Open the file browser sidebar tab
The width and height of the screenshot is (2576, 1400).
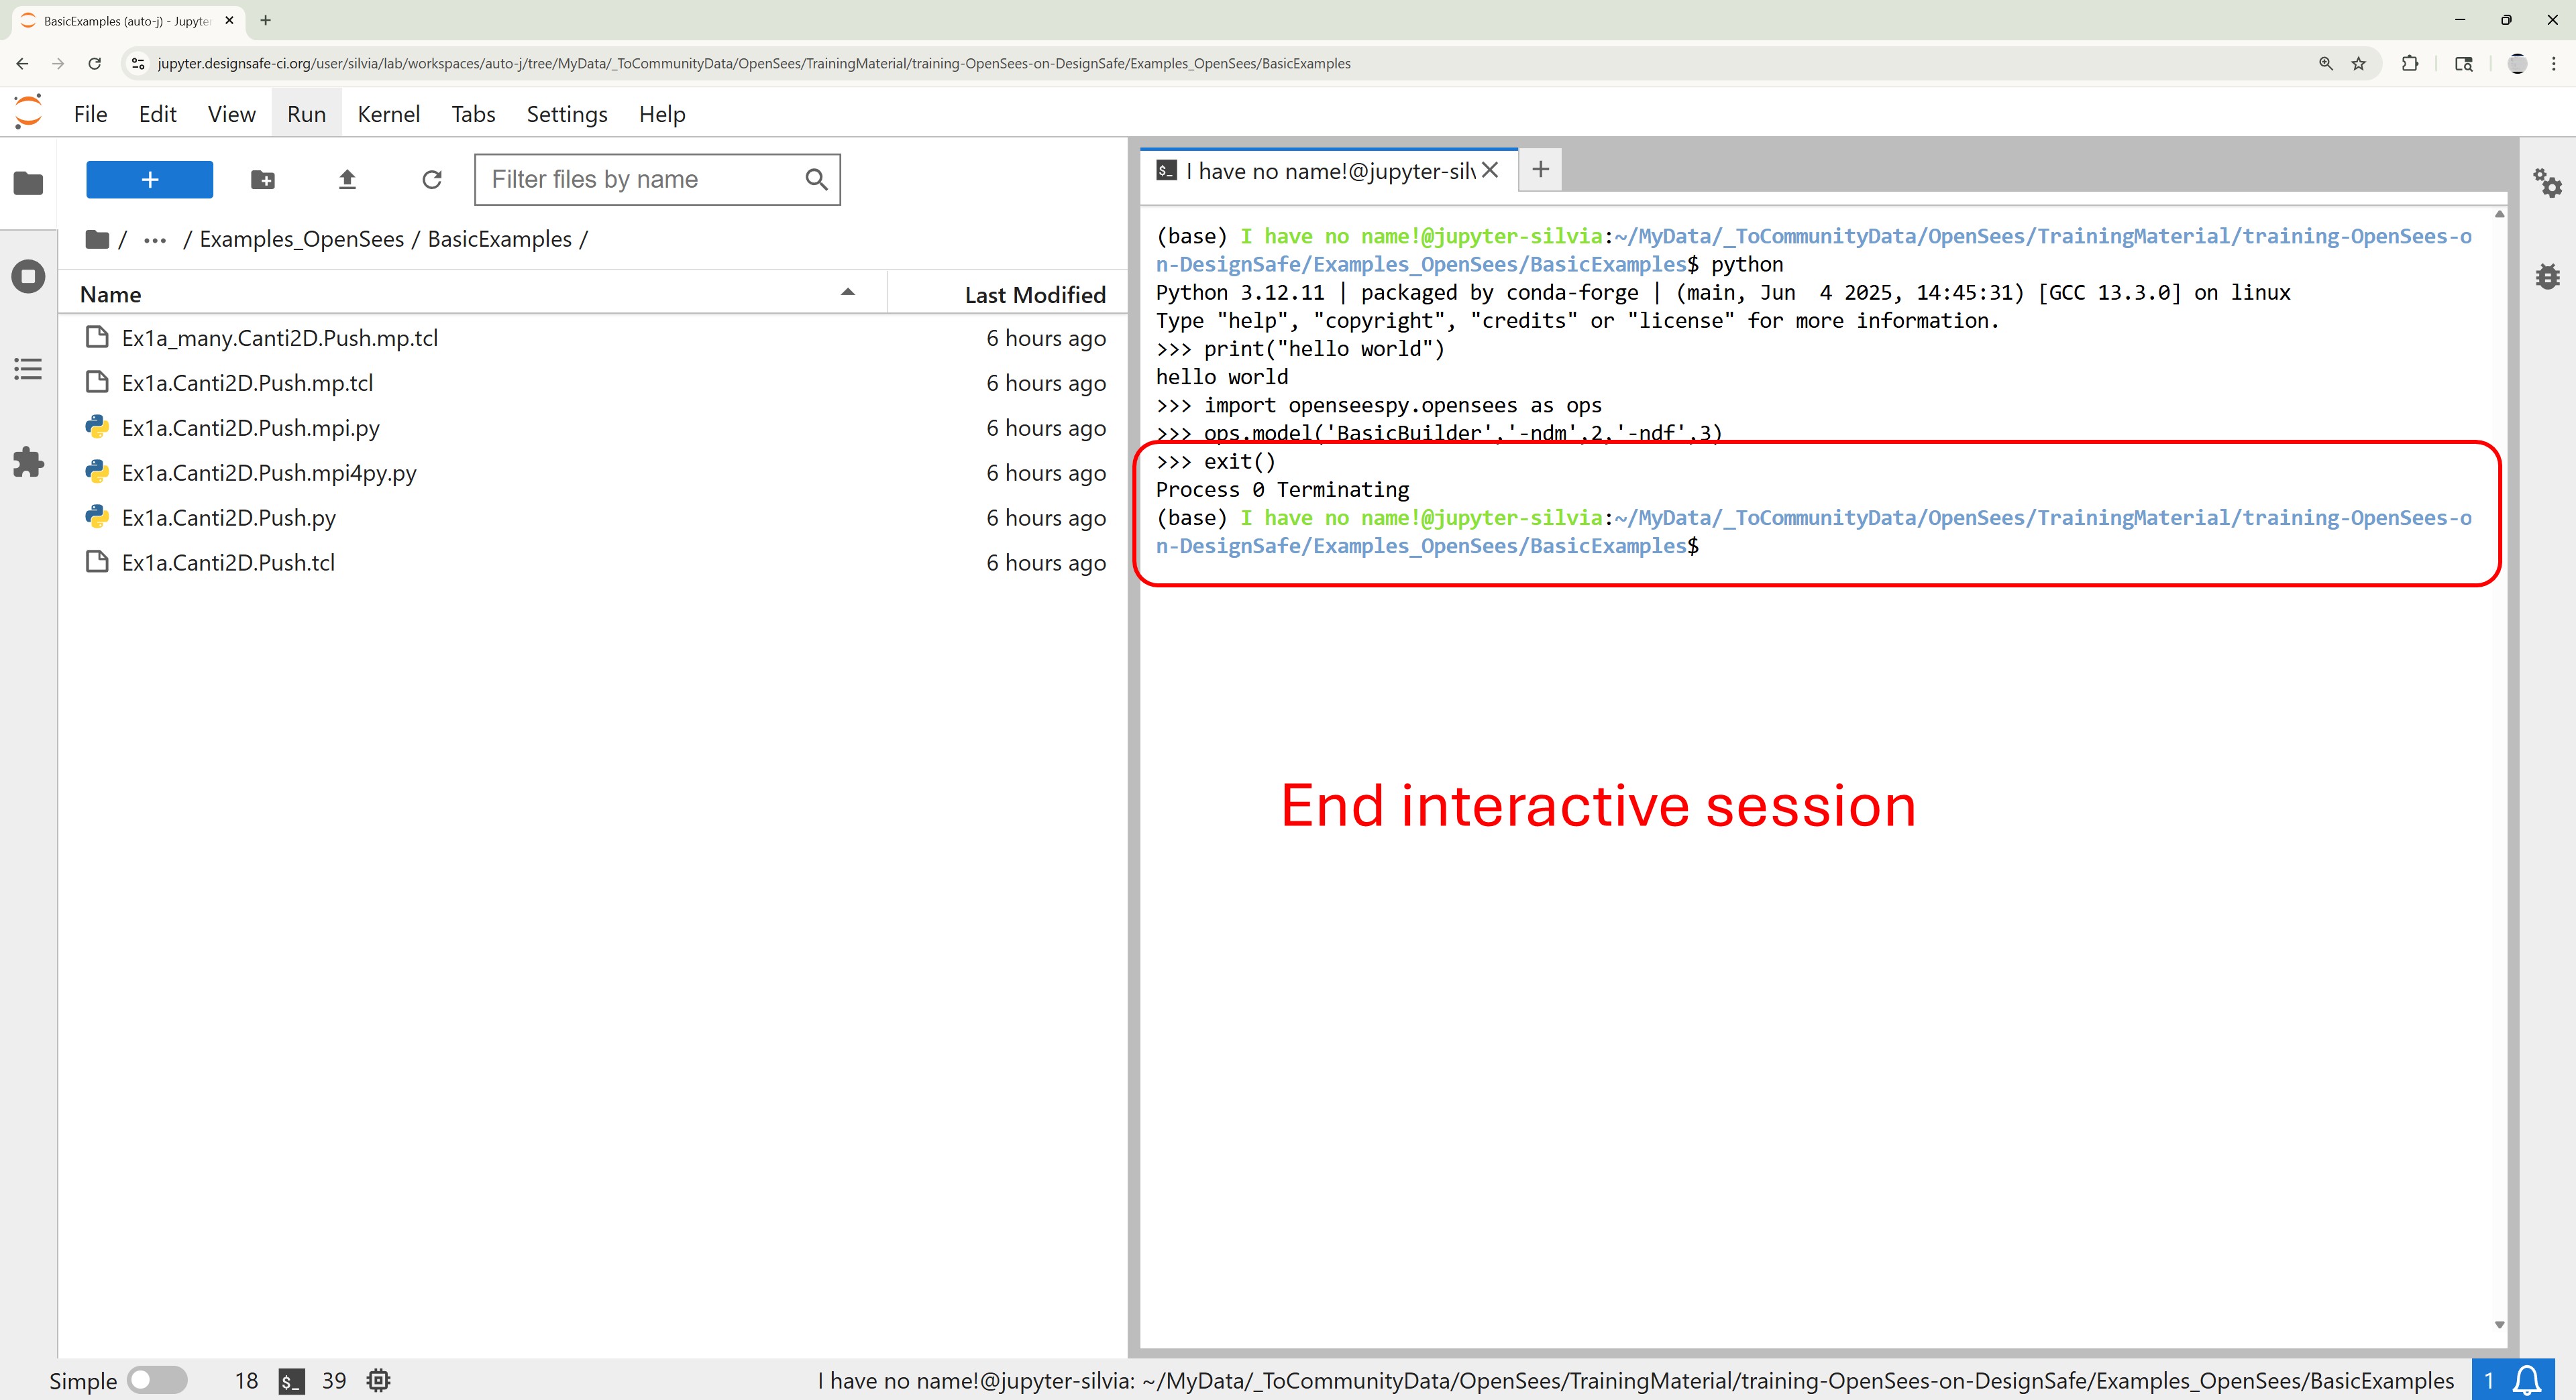click(x=28, y=184)
